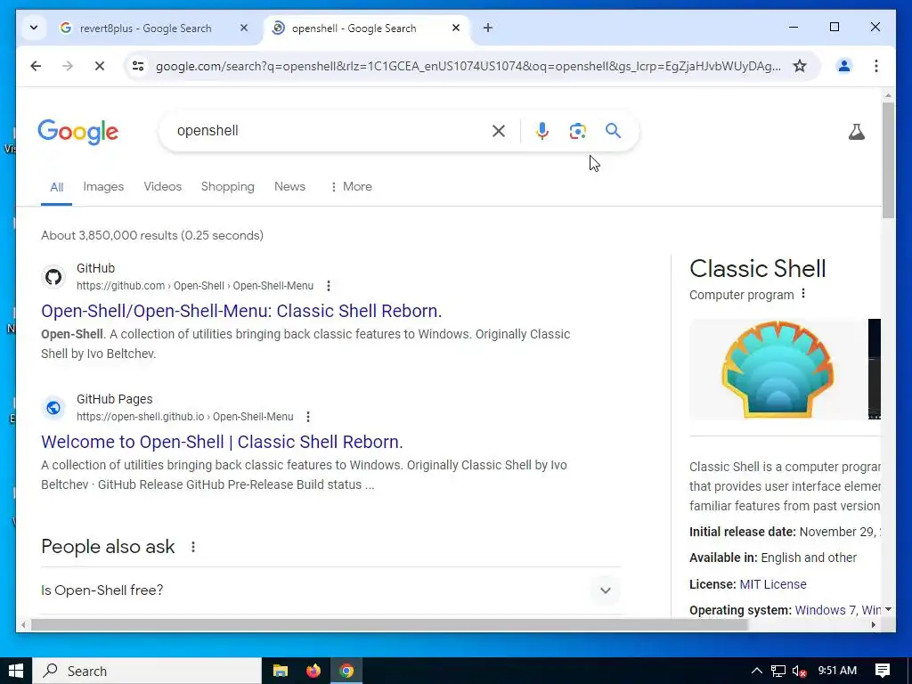This screenshot has height=684, width=912.
Task: Switch to Videos results
Action: click(x=163, y=187)
